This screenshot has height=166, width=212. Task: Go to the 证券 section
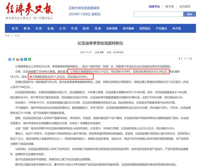39,28
